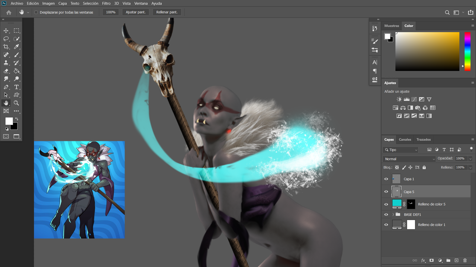Image resolution: width=476 pixels, height=267 pixels.
Task: Toggle lock all on layer
Action: point(424,168)
